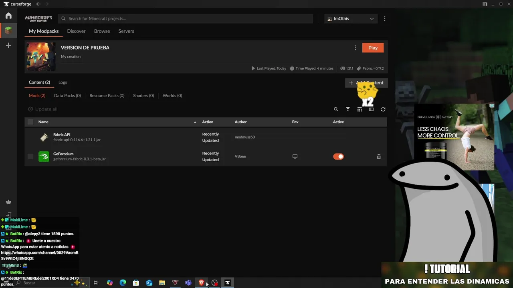Open the CurseForge home icon in sidebar
Screen dimensions: 513x288
(8, 16)
